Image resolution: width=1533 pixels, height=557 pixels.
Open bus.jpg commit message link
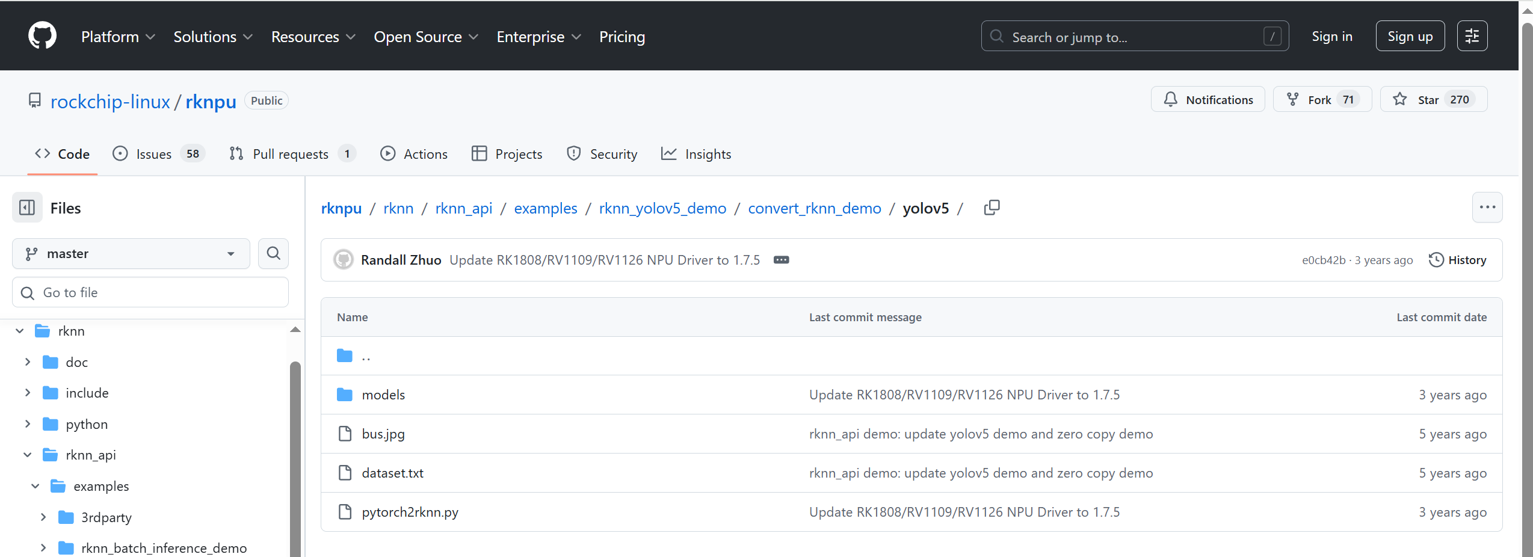pos(981,434)
